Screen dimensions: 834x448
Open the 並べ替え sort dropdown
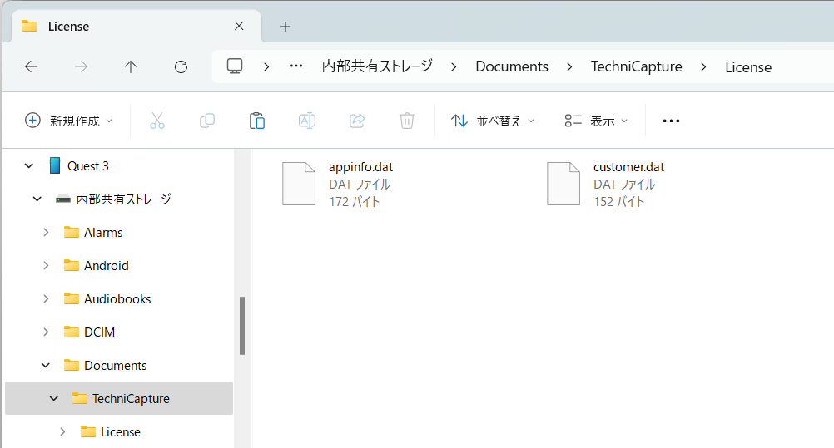493,121
